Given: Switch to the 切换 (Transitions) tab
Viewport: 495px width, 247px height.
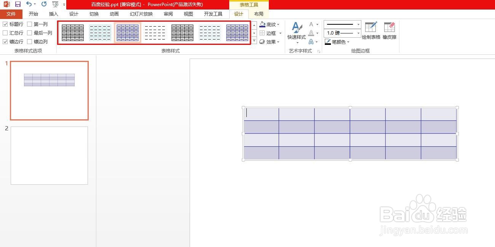Looking at the screenshot, I should coord(94,14).
